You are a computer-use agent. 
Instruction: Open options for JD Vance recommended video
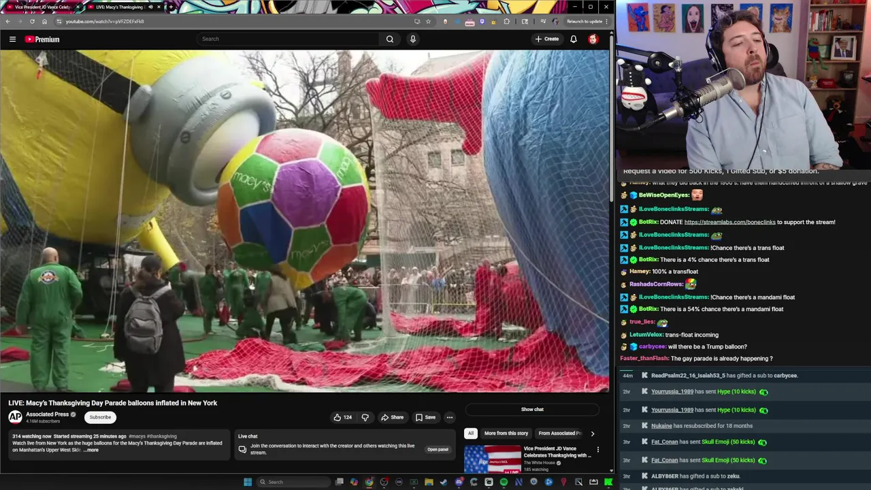[x=597, y=449]
